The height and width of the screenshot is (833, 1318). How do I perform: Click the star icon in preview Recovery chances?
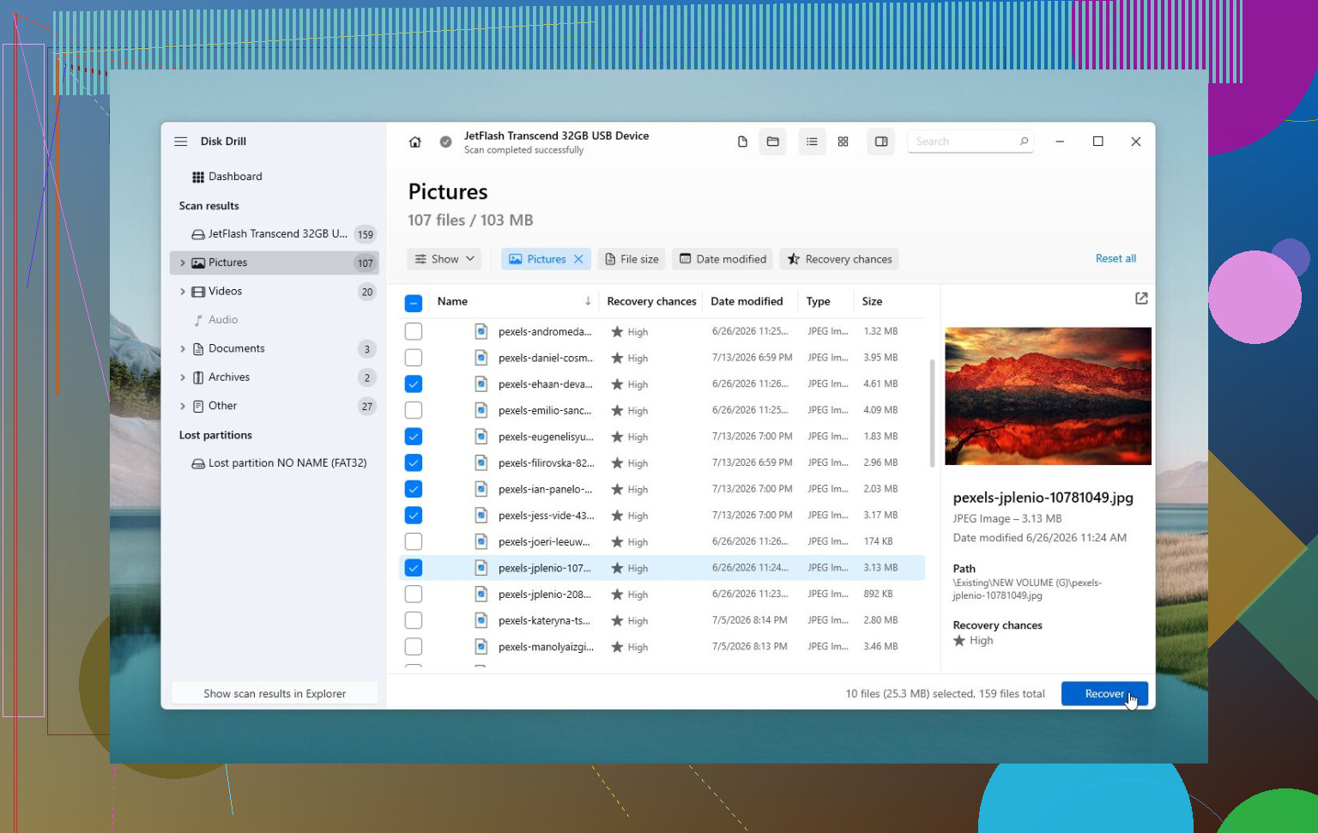959,641
